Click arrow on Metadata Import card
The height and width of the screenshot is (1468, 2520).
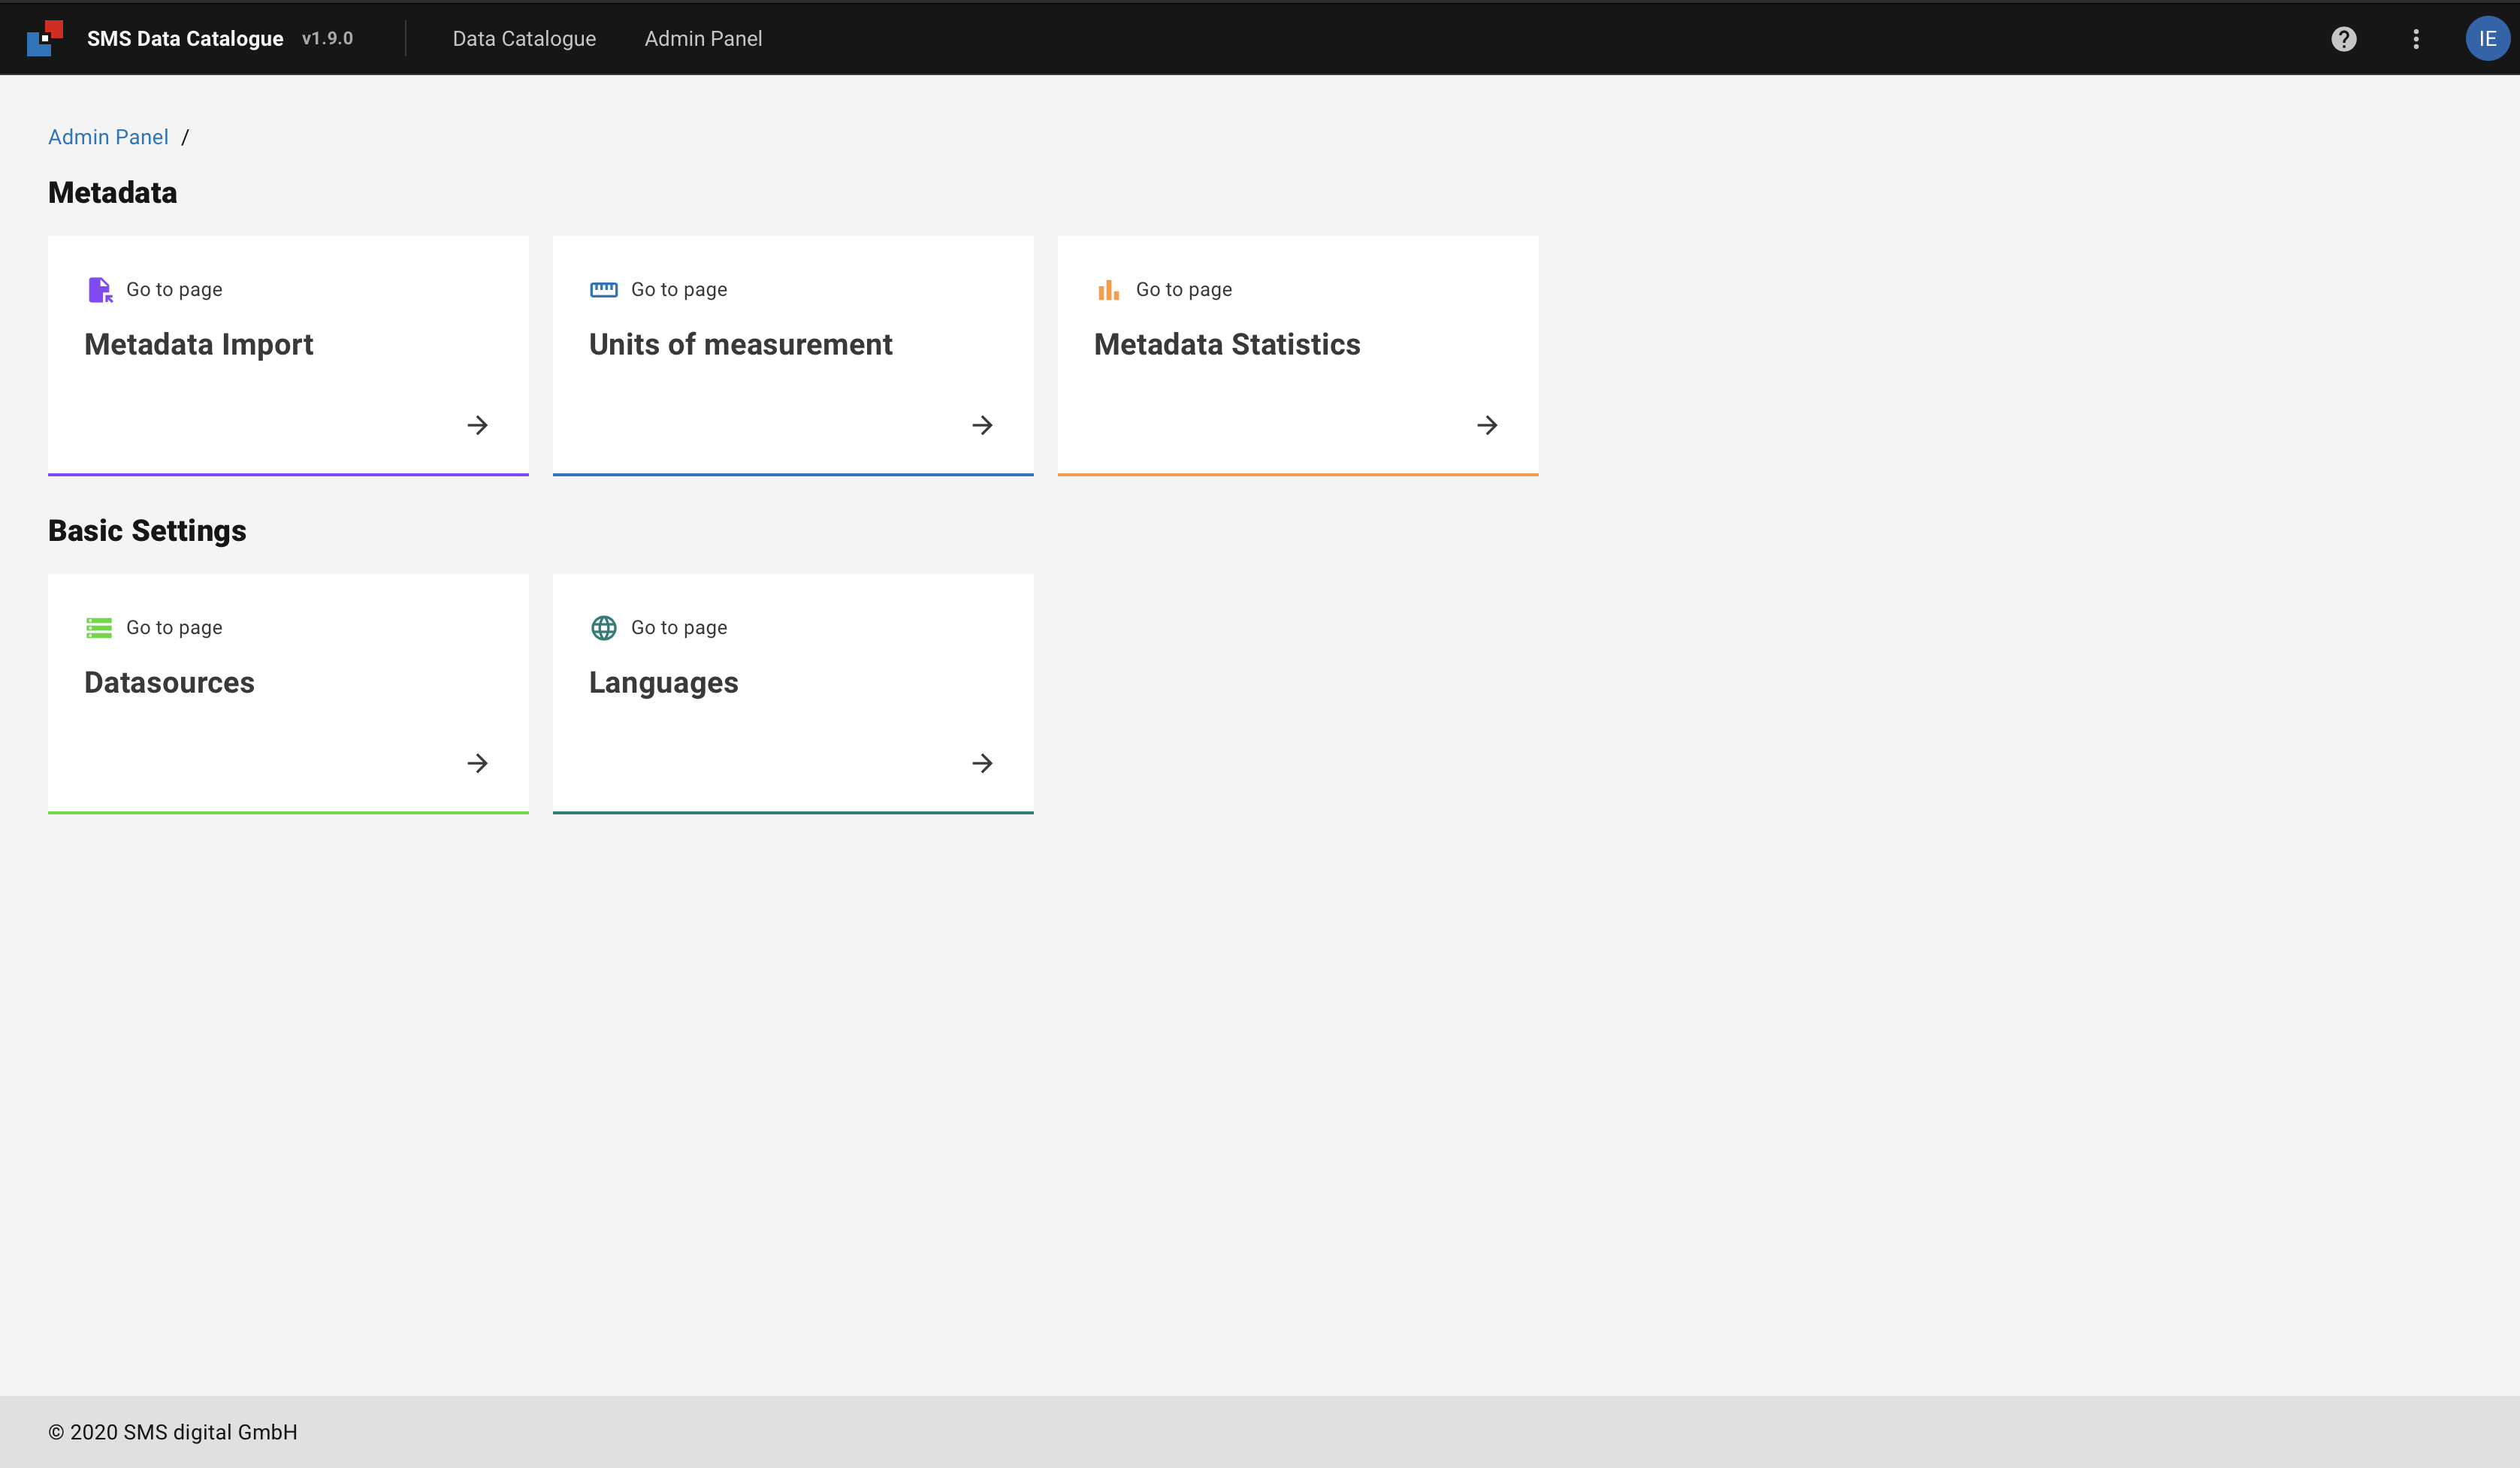click(x=478, y=425)
